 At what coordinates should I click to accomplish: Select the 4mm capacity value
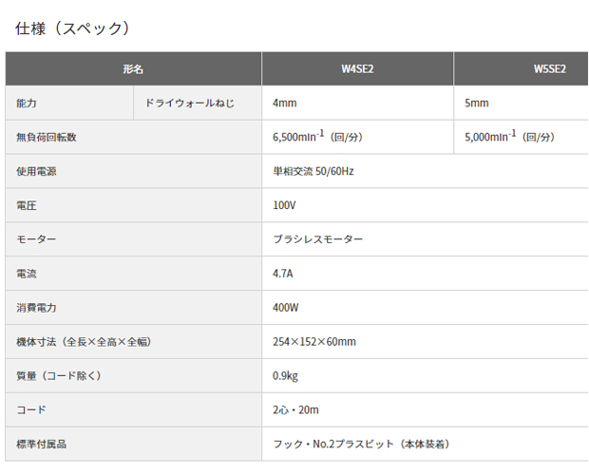point(286,103)
